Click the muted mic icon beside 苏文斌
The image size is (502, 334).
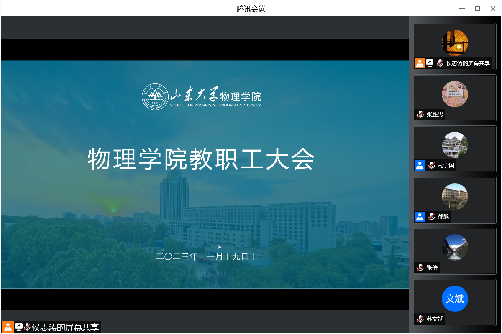coord(420,319)
